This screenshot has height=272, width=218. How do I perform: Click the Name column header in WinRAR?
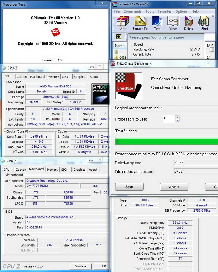point(120,46)
